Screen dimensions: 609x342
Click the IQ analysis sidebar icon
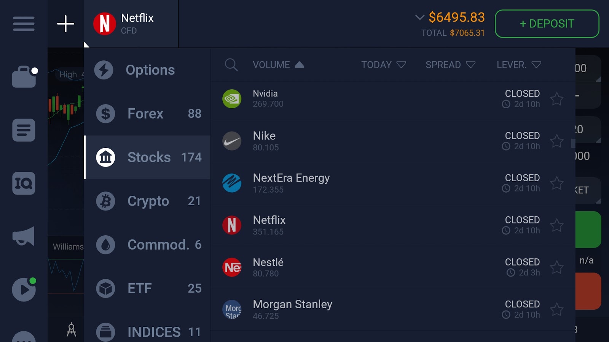click(x=24, y=184)
